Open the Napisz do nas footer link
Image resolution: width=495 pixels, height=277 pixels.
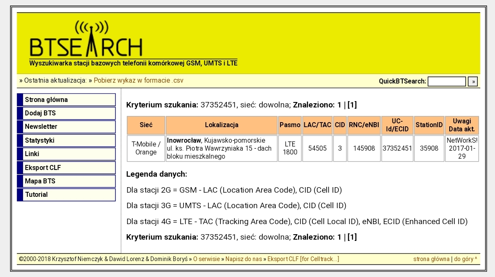click(244, 259)
